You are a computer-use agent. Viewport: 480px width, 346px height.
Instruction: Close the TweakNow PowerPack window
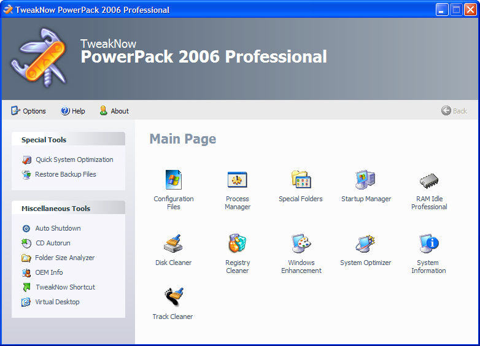pyautogui.click(x=470, y=9)
